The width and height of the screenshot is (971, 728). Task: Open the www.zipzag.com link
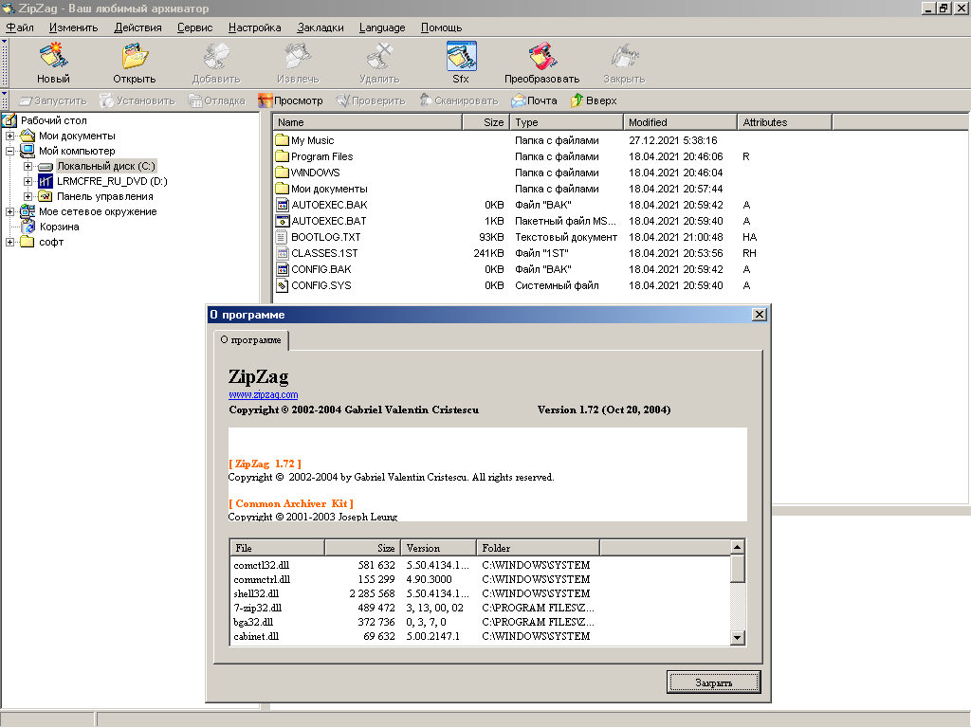[263, 394]
